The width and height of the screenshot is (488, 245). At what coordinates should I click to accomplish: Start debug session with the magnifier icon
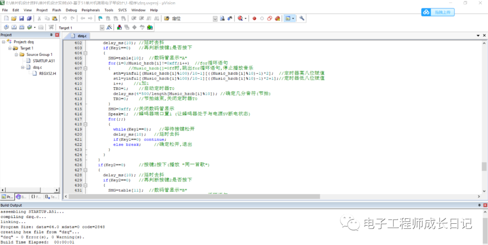240,18
